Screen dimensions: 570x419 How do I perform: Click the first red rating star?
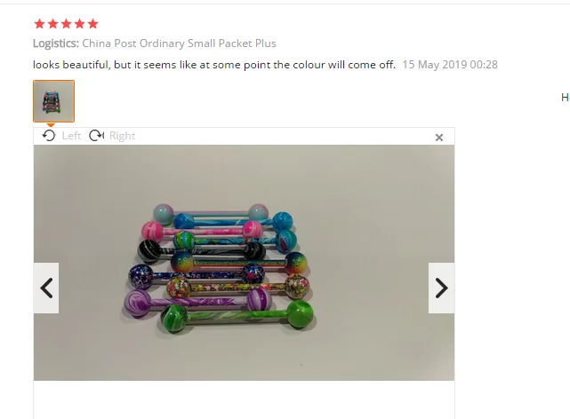(x=39, y=24)
